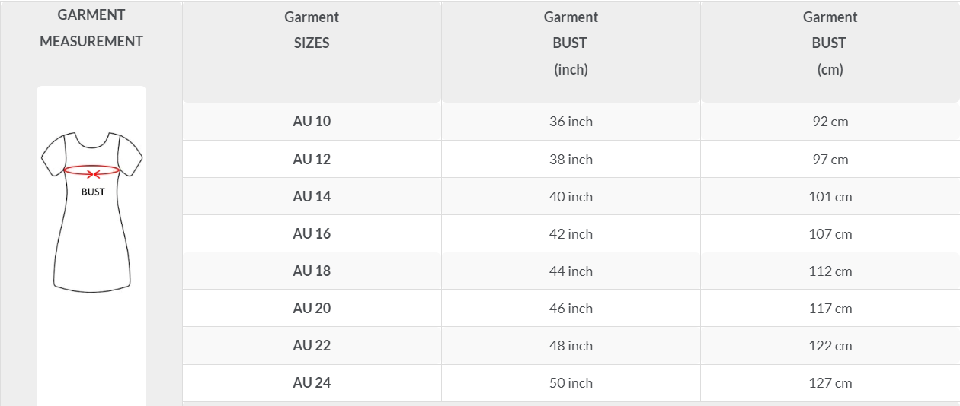The height and width of the screenshot is (406, 960).
Task: Click the Garment BUST (inch) column header
Action: 571,43
